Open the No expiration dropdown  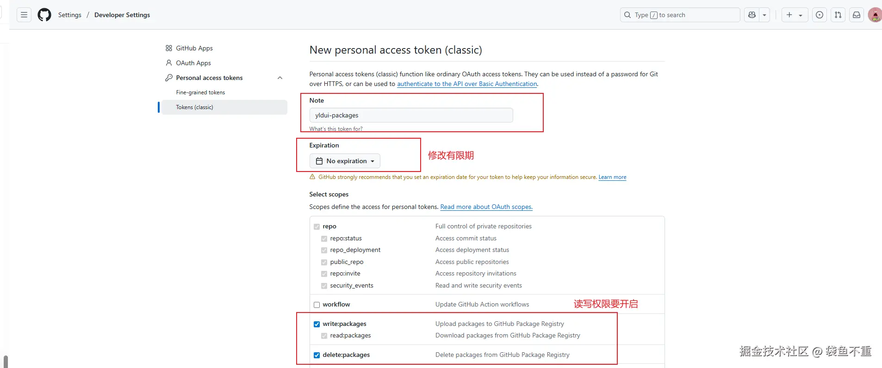click(345, 161)
